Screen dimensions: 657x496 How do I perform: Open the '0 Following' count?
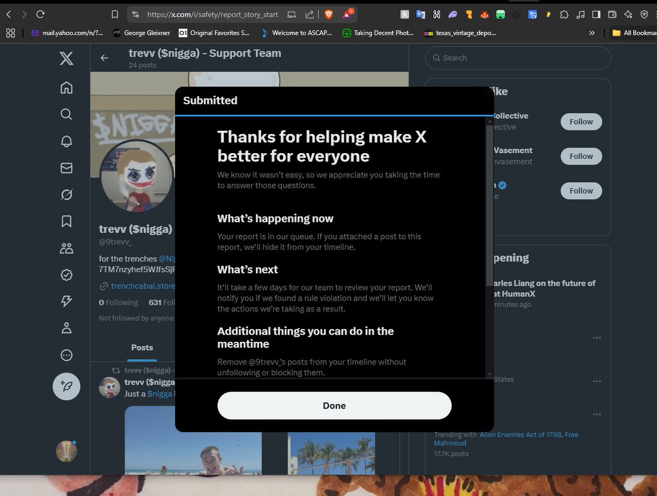(119, 302)
